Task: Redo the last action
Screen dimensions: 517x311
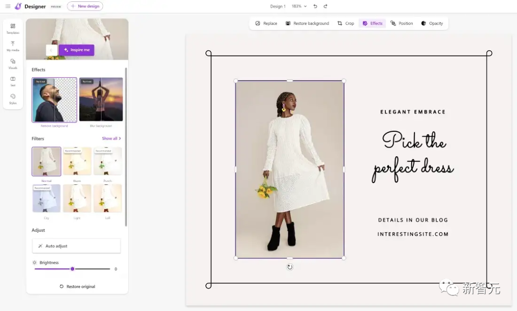Action: tap(326, 6)
